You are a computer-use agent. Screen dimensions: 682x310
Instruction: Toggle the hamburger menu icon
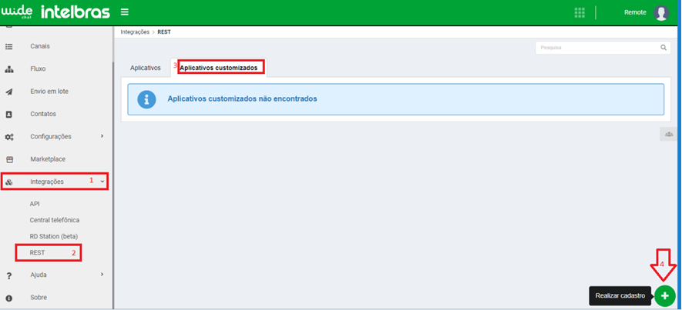tap(125, 12)
